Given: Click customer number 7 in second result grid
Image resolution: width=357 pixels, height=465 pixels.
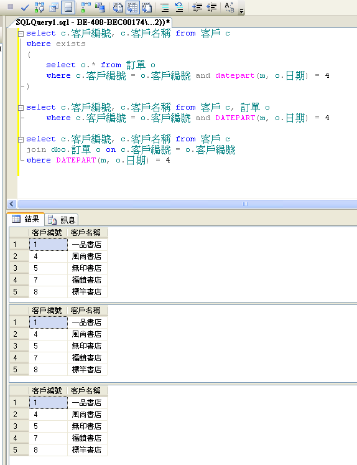Looking at the screenshot, I should pos(49,358).
